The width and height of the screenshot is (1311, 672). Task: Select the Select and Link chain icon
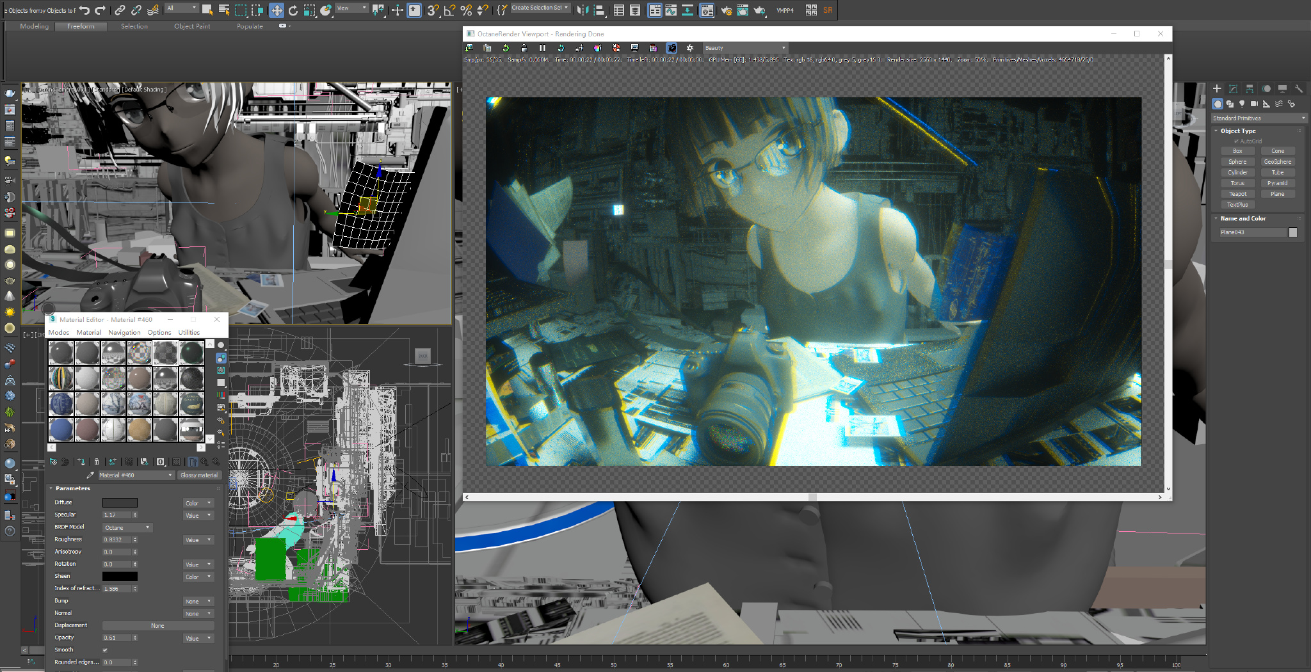point(120,10)
